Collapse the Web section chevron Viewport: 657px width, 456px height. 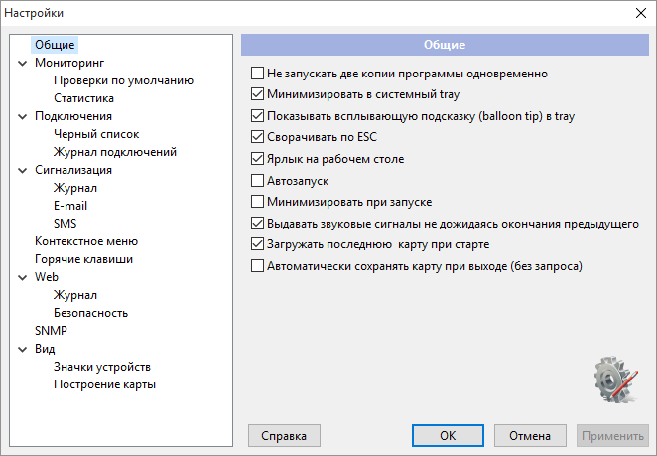tap(22, 278)
